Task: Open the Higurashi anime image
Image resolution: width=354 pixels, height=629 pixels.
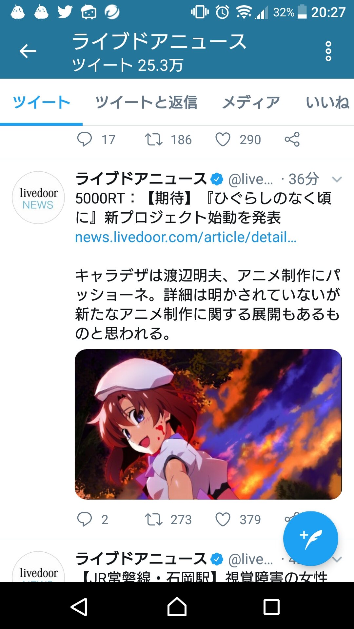Action: pyautogui.click(x=208, y=424)
